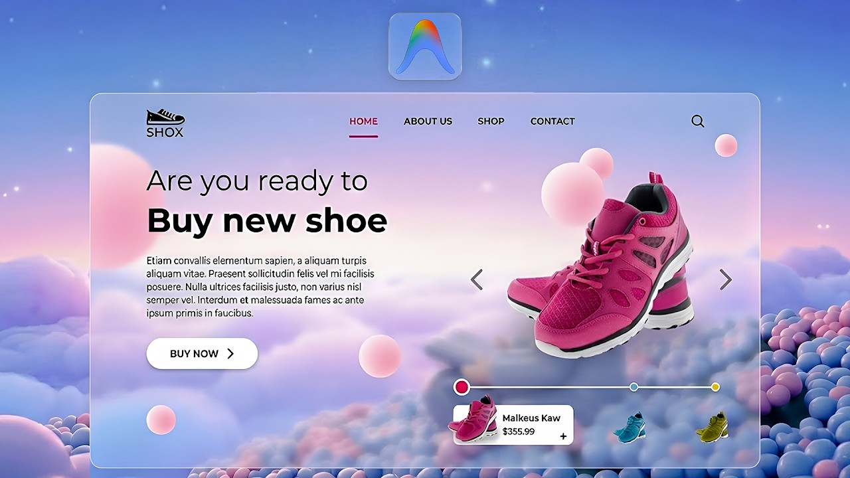
Task: Go to ABOUT US page
Action: [x=428, y=121]
